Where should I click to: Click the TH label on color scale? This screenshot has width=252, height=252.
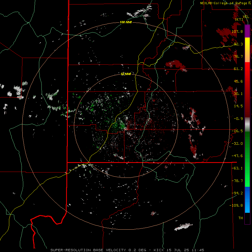(x=241, y=218)
